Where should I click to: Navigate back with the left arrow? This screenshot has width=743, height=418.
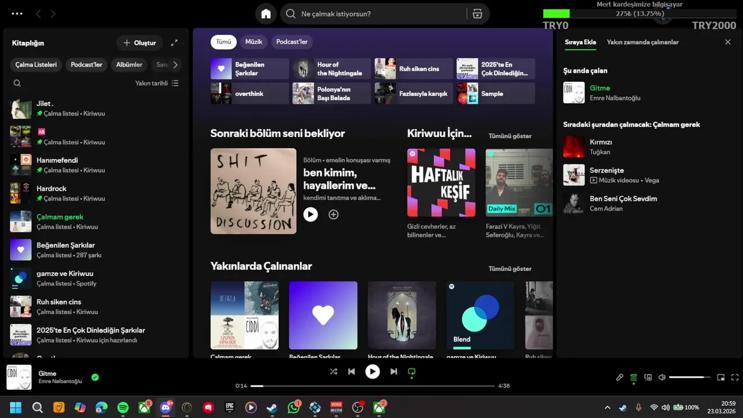pyautogui.click(x=38, y=13)
